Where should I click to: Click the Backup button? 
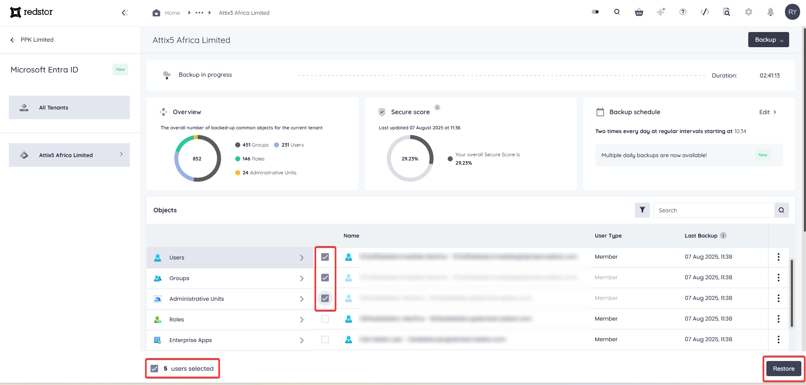pos(768,40)
